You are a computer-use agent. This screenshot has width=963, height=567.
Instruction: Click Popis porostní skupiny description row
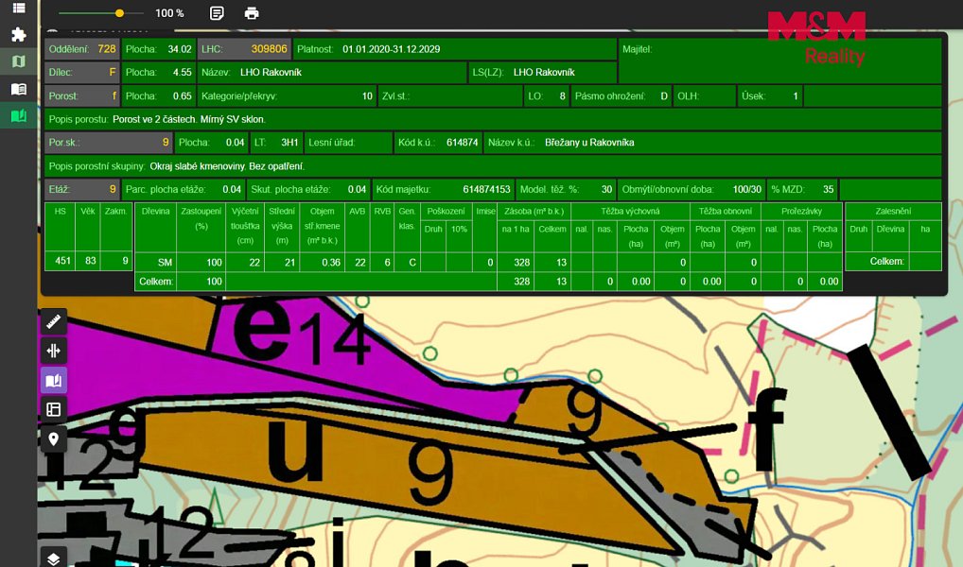pos(493,166)
